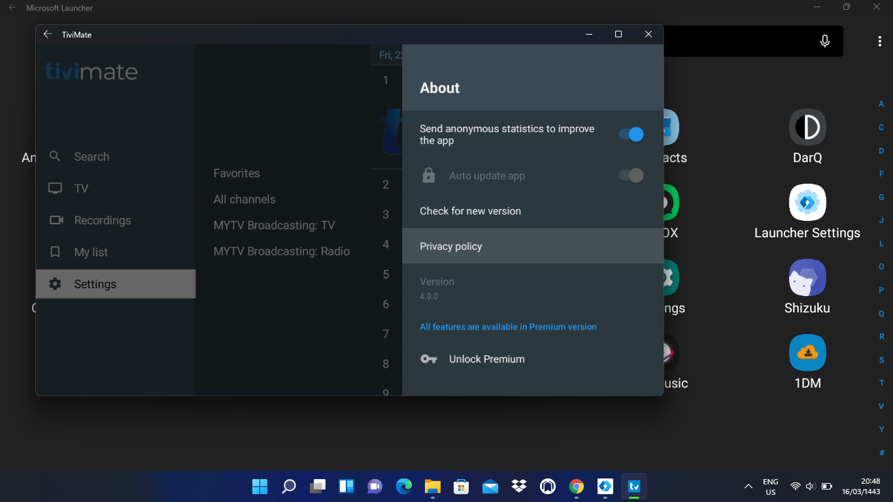
Task: Check for new version
Action: (x=533, y=211)
